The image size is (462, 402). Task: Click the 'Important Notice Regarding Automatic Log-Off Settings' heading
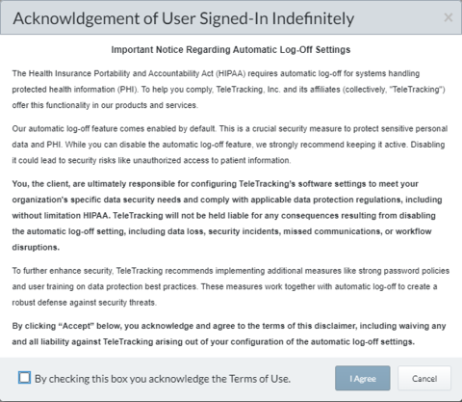(x=231, y=50)
